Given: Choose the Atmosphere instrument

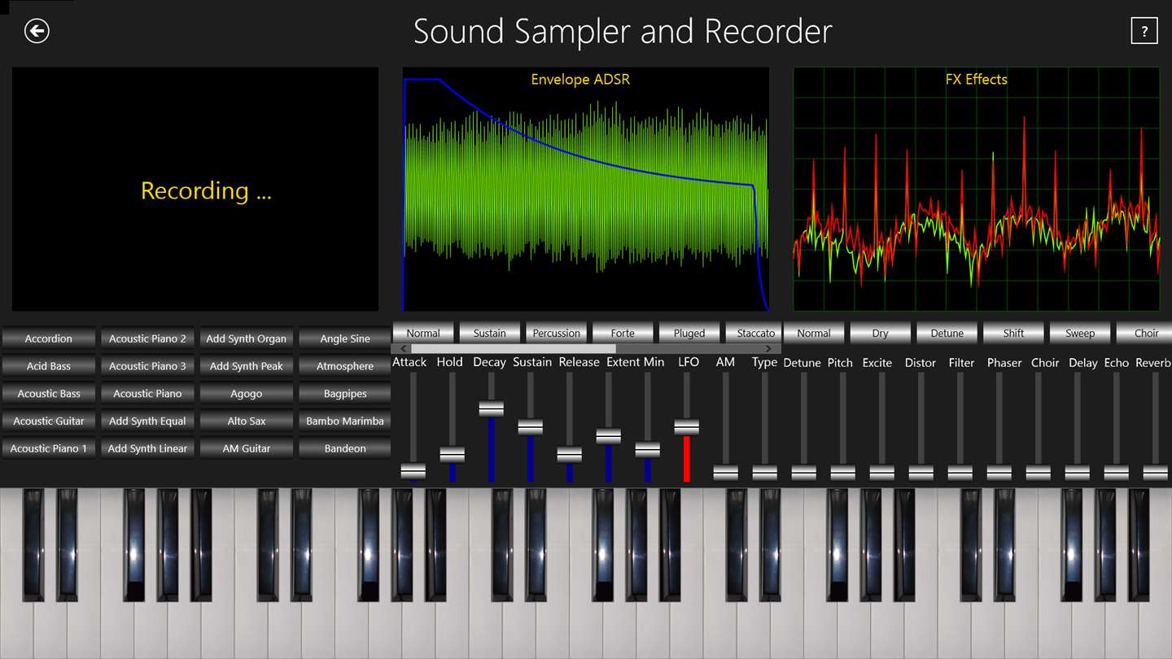Looking at the screenshot, I should [x=345, y=366].
